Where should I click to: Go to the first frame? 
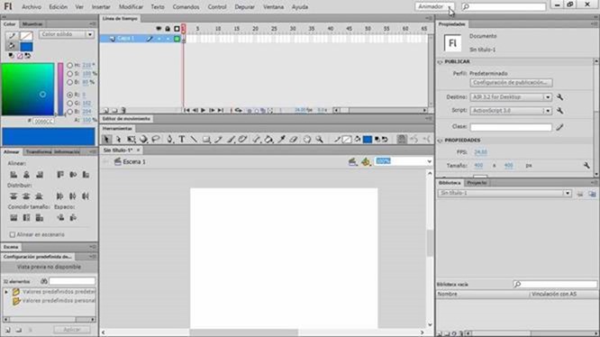pos(186,110)
